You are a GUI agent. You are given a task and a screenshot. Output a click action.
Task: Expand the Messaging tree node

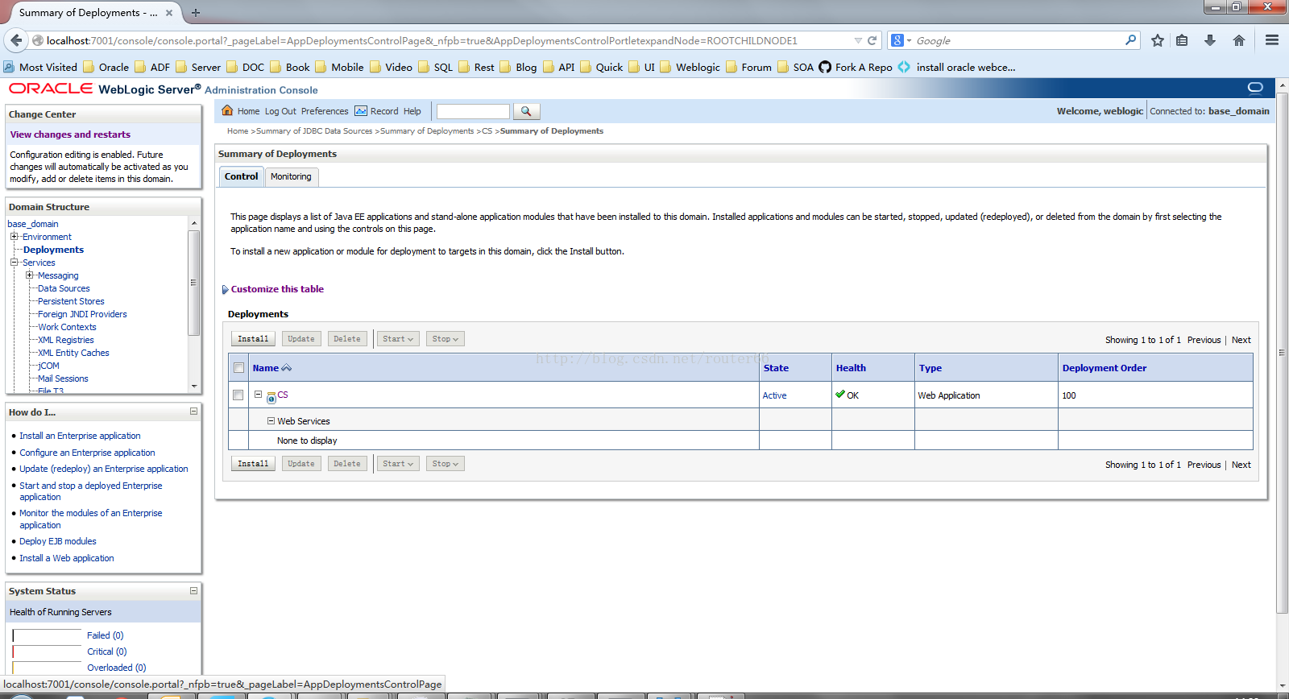coord(29,275)
